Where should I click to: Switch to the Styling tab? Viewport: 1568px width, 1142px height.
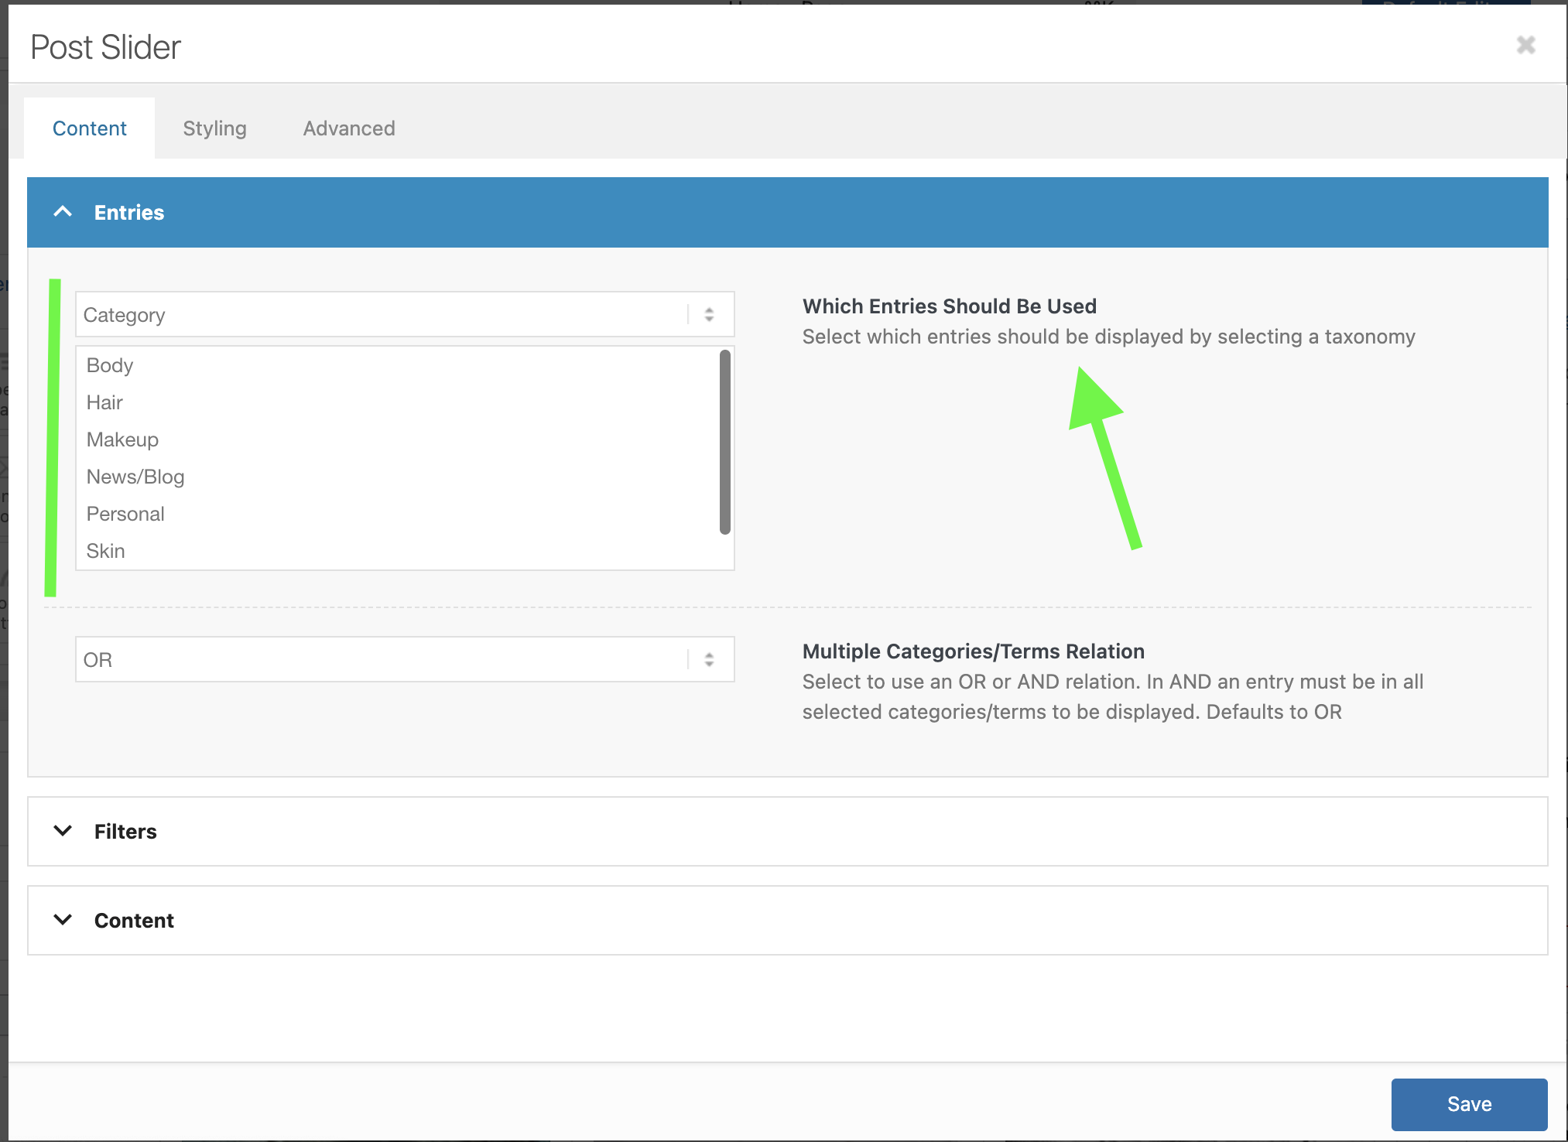214,128
